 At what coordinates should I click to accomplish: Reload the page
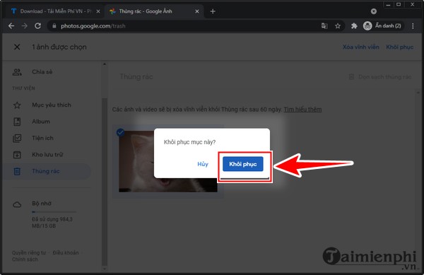(x=37, y=26)
